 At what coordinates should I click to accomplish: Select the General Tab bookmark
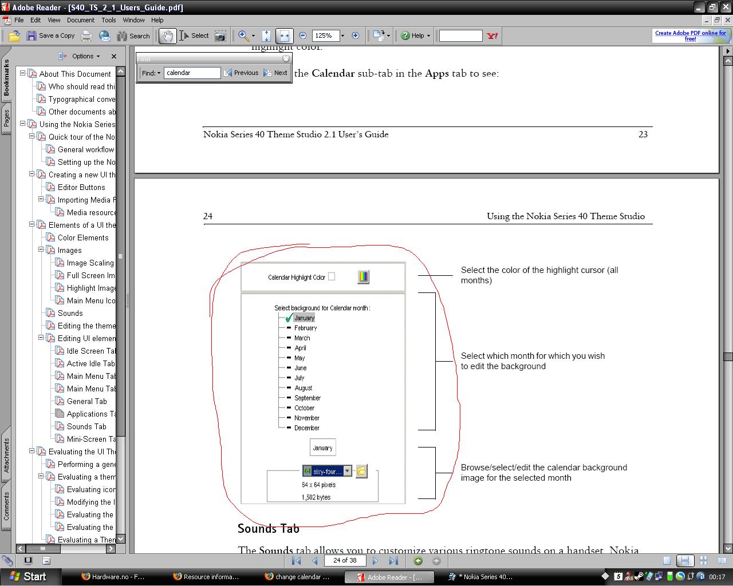(x=86, y=401)
